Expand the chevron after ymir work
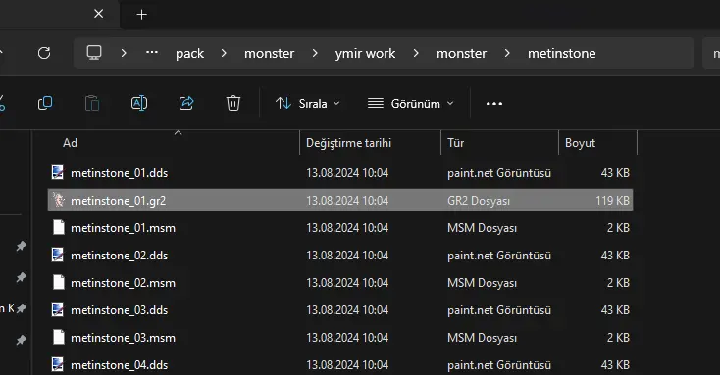720x375 pixels. coord(416,53)
